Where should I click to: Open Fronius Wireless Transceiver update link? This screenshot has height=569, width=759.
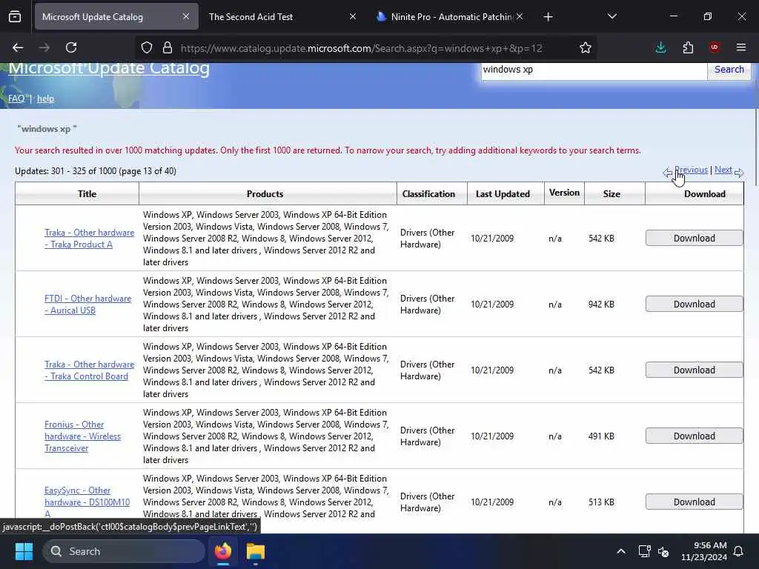tap(83, 436)
